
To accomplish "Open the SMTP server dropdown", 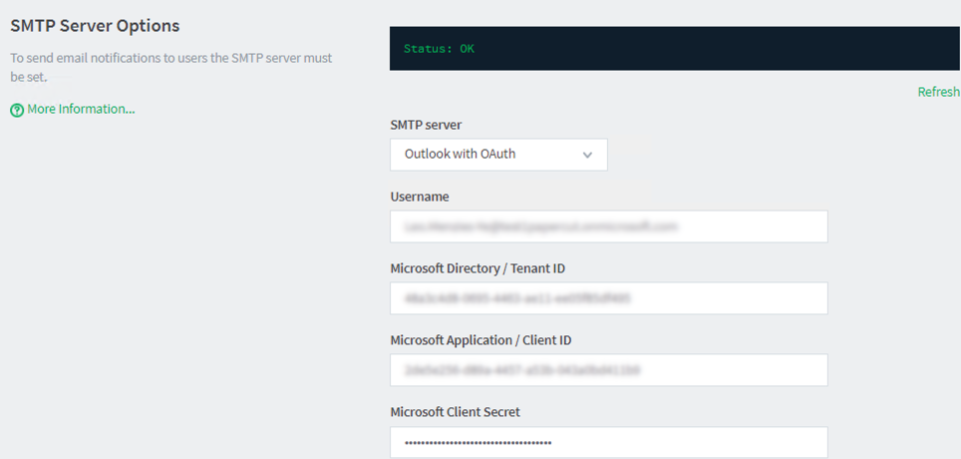I will click(498, 155).
